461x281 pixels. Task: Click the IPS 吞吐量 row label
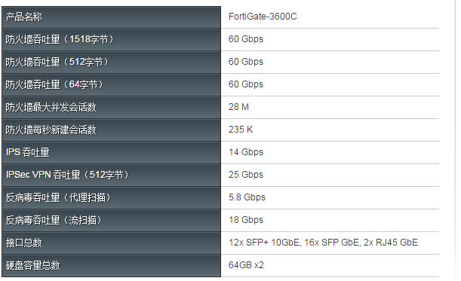point(28,152)
